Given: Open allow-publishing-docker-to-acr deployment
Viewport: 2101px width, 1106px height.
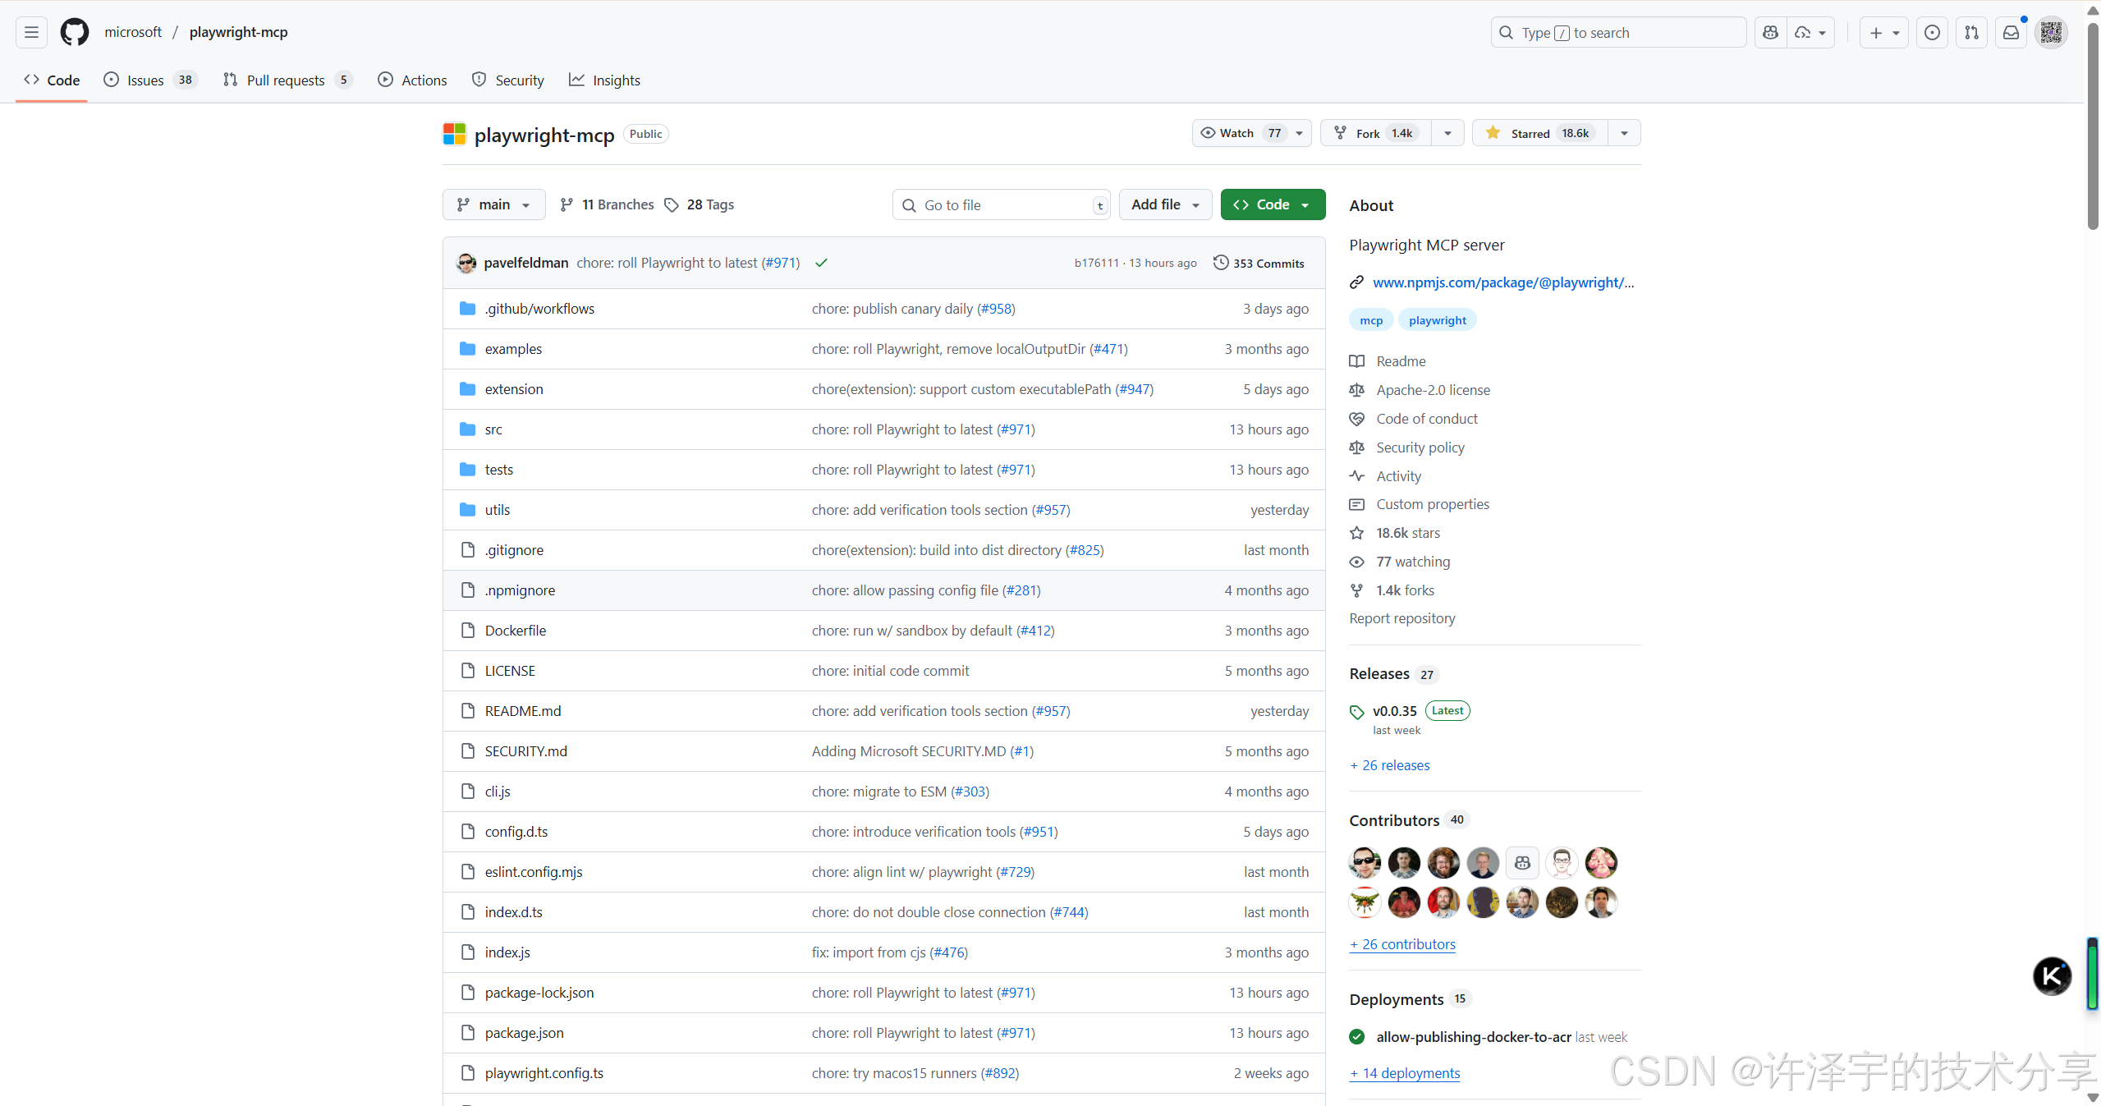Looking at the screenshot, I should point(1474,1037).
